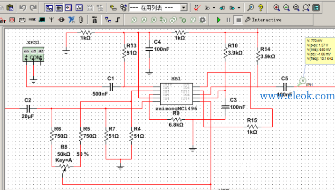This screenshot has height=190, width=335.
Task: Place a bus line icon
Action: (118, 20)
